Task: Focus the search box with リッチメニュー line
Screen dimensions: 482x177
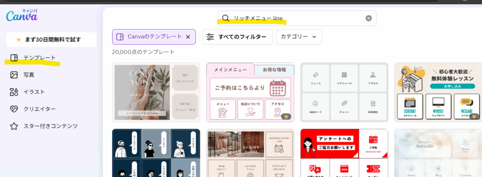Action: pyautogui.click(x=297, y=18)
